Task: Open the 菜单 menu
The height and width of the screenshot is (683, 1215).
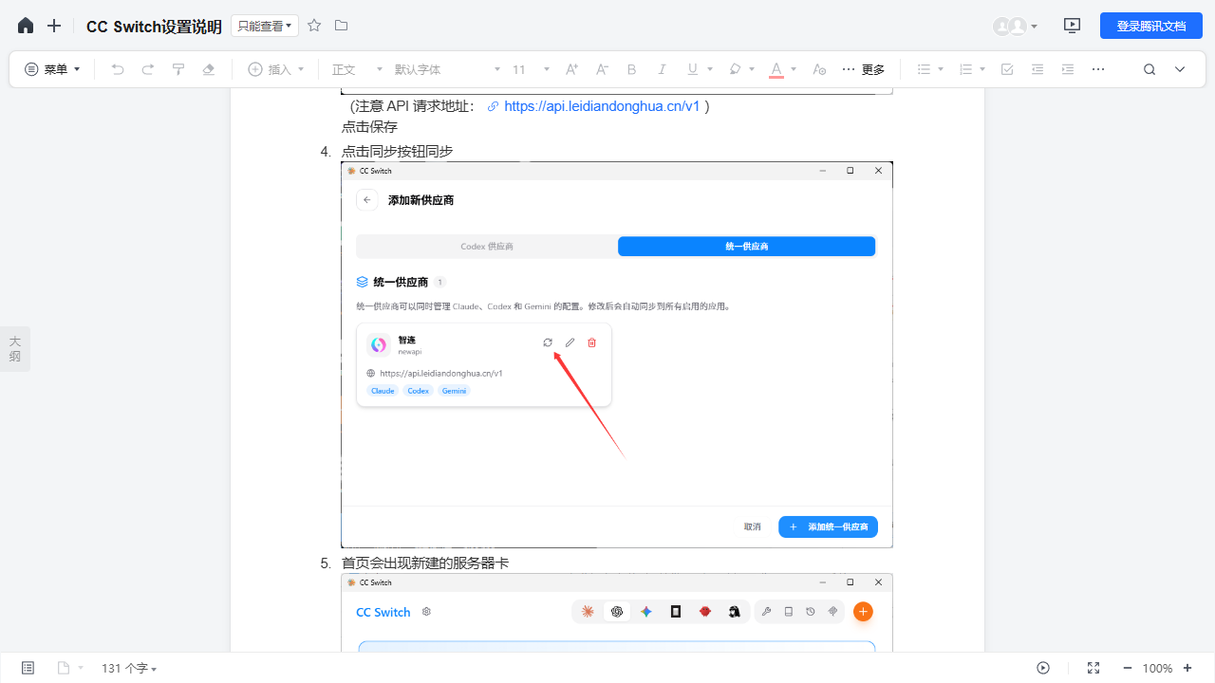Action: click(53, 69)
